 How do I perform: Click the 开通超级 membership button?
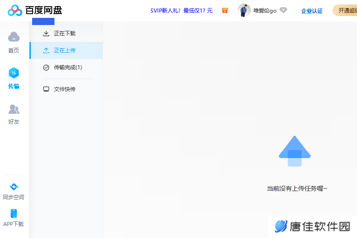(x=345, y=10)
